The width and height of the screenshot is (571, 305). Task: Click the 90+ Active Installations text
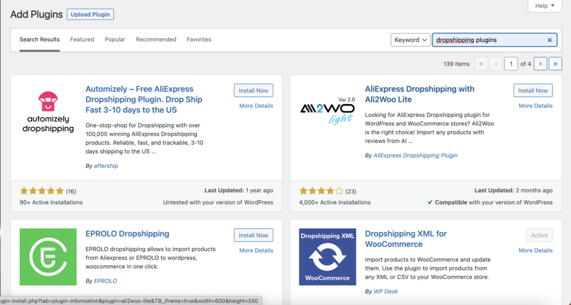pos(51,203)
